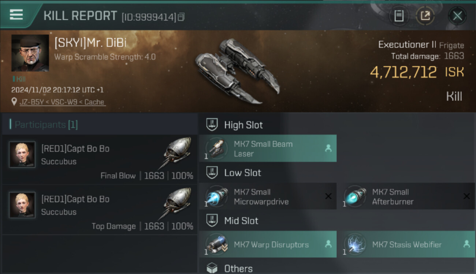Open Final Blow participant Capt Bo Bo

[75, 149]
